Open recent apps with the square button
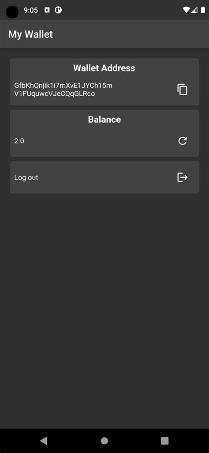Image resolution: width=209 pixels, height=453 pixels. pos(164,441)
